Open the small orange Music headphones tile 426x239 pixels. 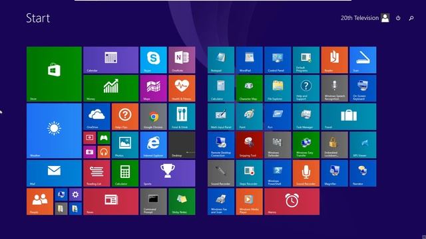point(104,152)
